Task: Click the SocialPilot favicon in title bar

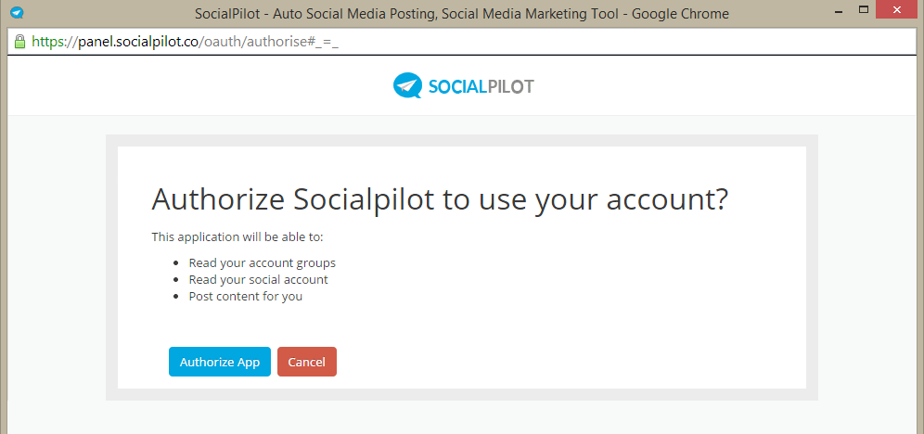Action: [x=17, y=12]
